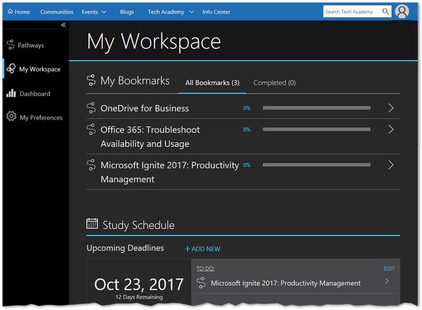
Task: Click the Home house icon
Action: coord(10,11)
